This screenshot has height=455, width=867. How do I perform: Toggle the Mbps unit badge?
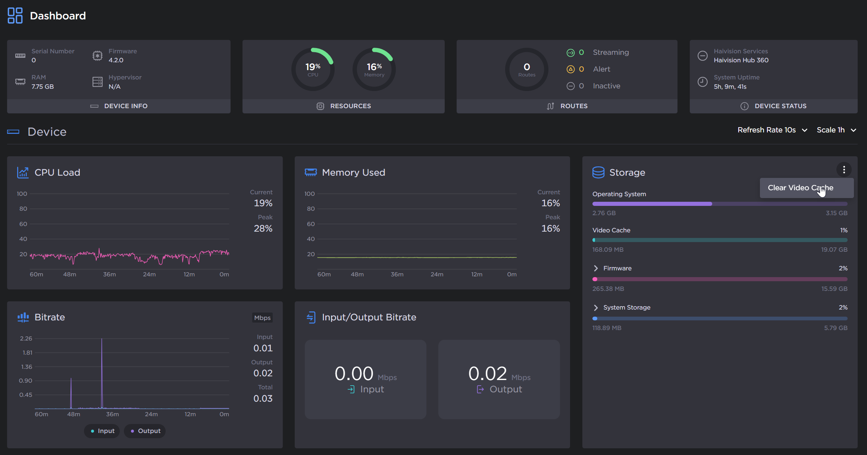coord(262,318)
